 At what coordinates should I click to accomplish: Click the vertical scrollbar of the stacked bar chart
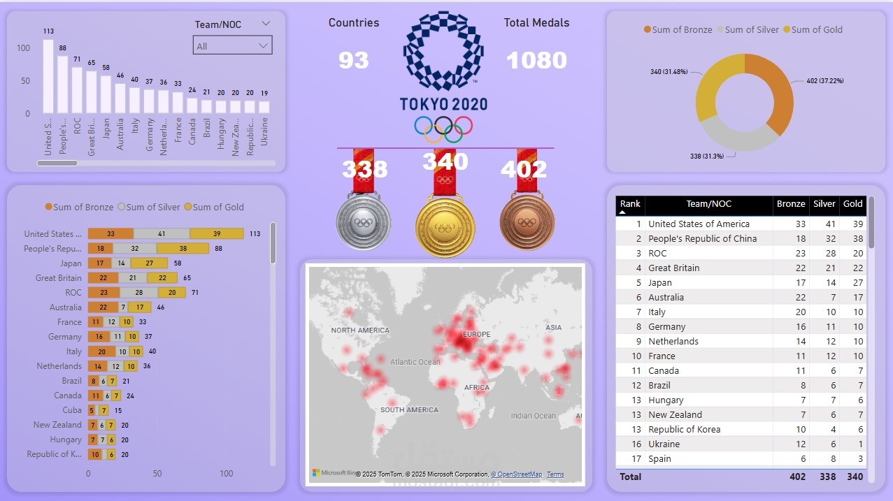(273, 243)
